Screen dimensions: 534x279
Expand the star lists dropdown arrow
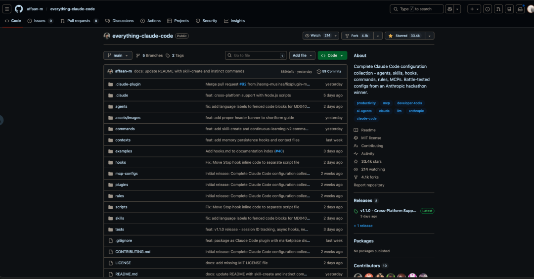430,36
